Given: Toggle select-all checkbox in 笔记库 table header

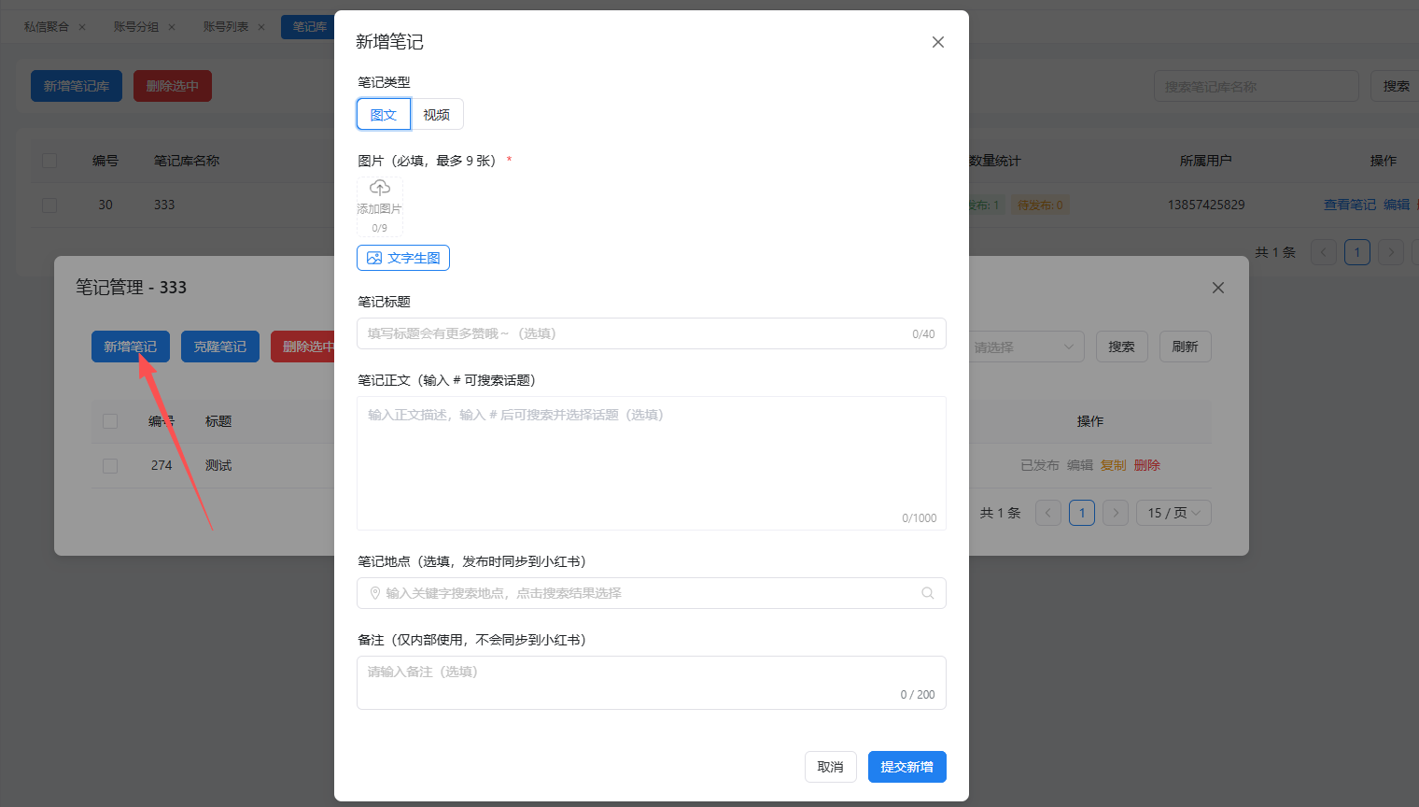Looking at the screenshot, I should 49,161.
